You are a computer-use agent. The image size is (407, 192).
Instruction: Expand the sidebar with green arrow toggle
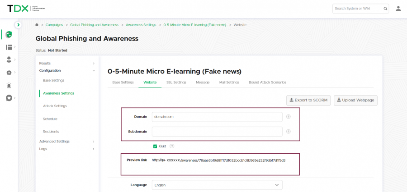(x=18, y=25)
